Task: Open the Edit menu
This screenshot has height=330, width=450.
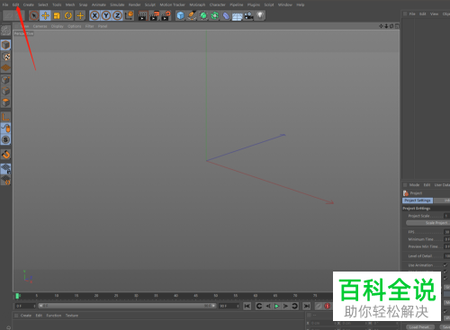Action: point(15,4)
